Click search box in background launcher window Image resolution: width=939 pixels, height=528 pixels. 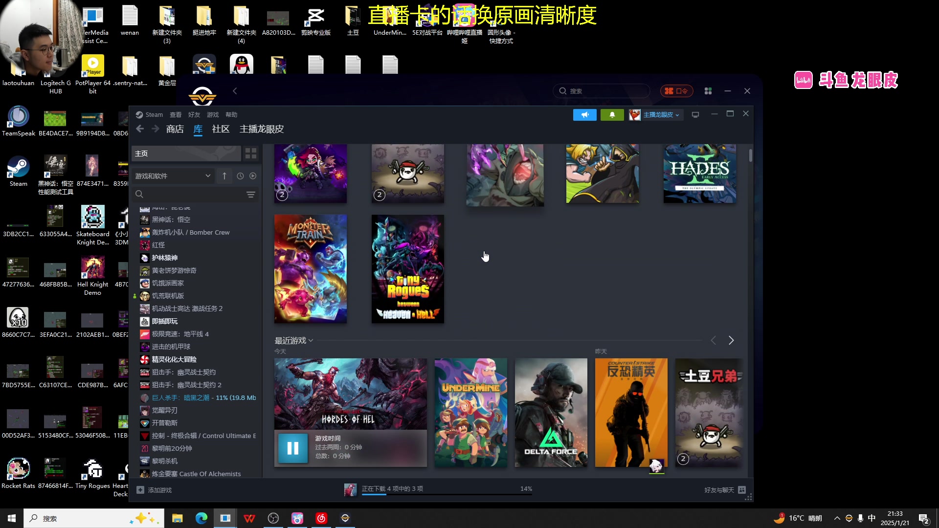601,91
